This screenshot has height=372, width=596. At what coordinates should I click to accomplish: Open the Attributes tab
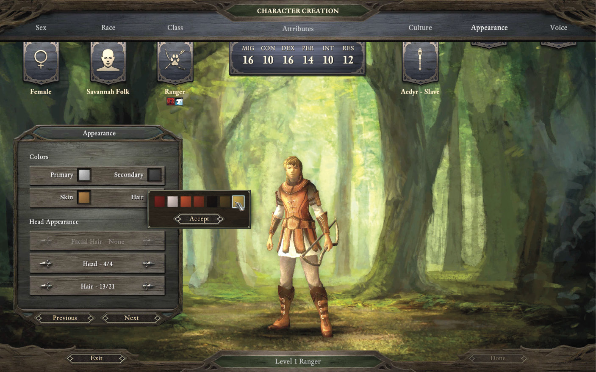pos(298,29)
